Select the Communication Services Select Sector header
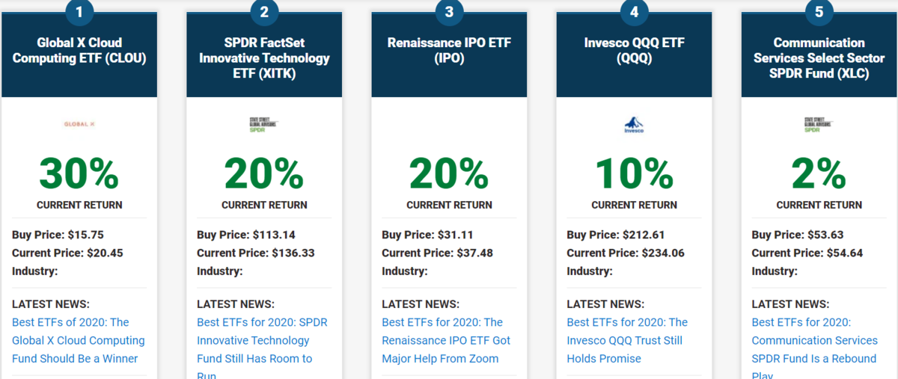The image size is (898, 379). (819, 58)
